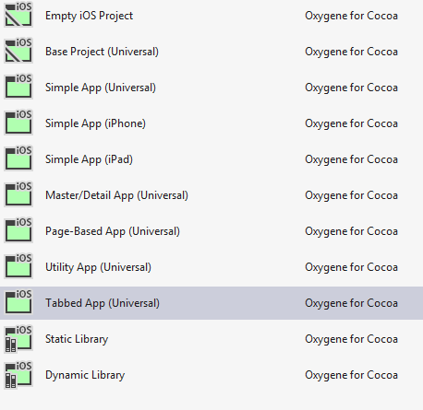Viewport: 423px width, 410px height.
Task: Select the Empty iOS Project label
Action: click(x=90, y=16)
